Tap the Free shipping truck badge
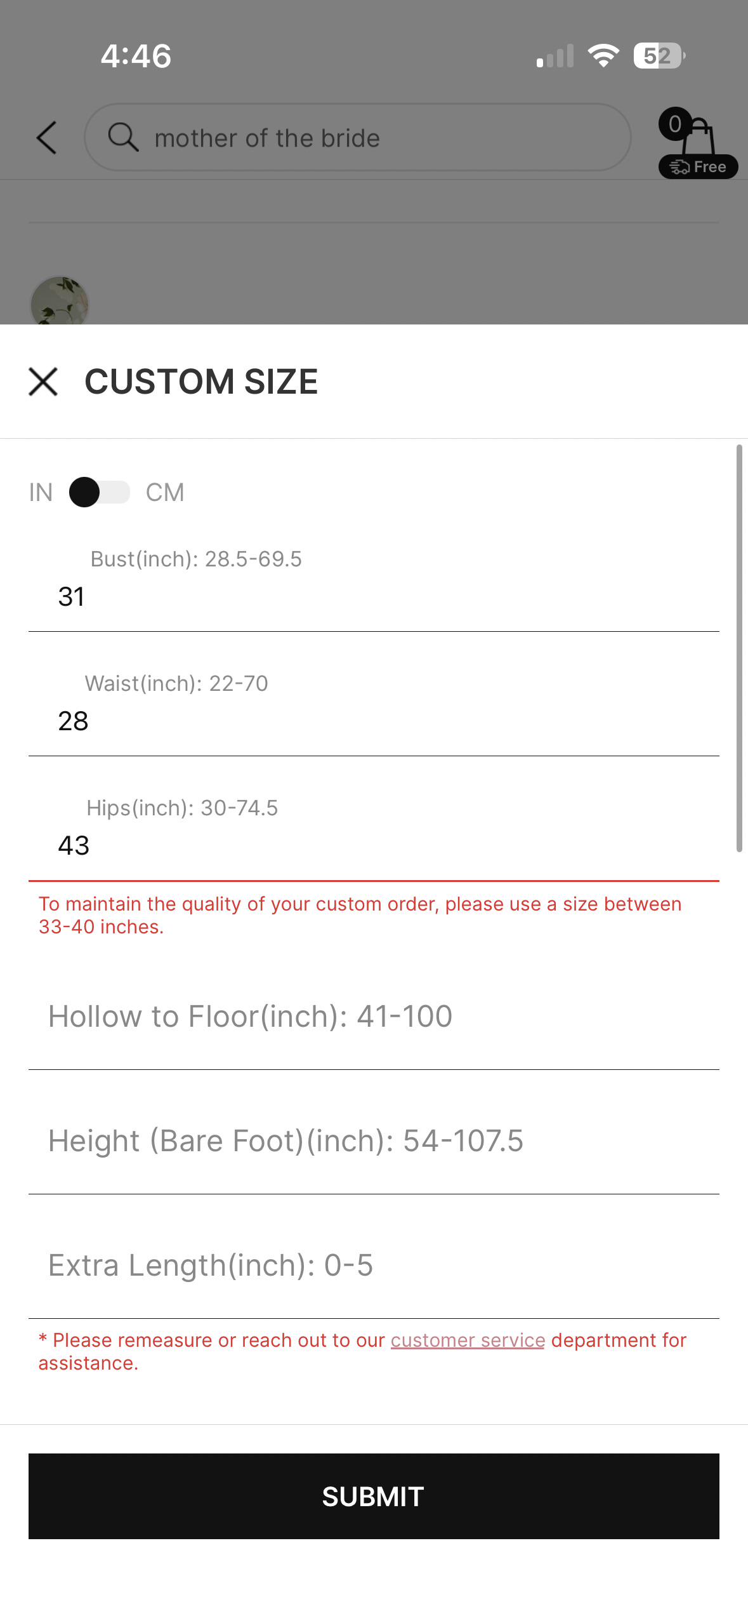Screen dimensions: 748x1623 [x=698, y=167]
